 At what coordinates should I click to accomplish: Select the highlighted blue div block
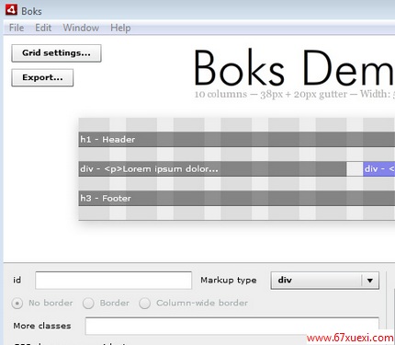pyautogui.click(x=379, y=169)
